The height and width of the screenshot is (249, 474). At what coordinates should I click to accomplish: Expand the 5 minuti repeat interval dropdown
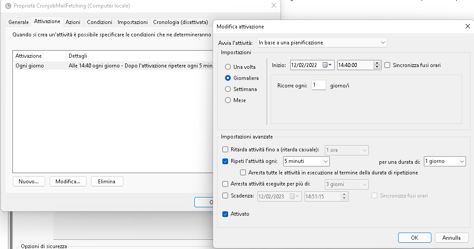(306, 161)
